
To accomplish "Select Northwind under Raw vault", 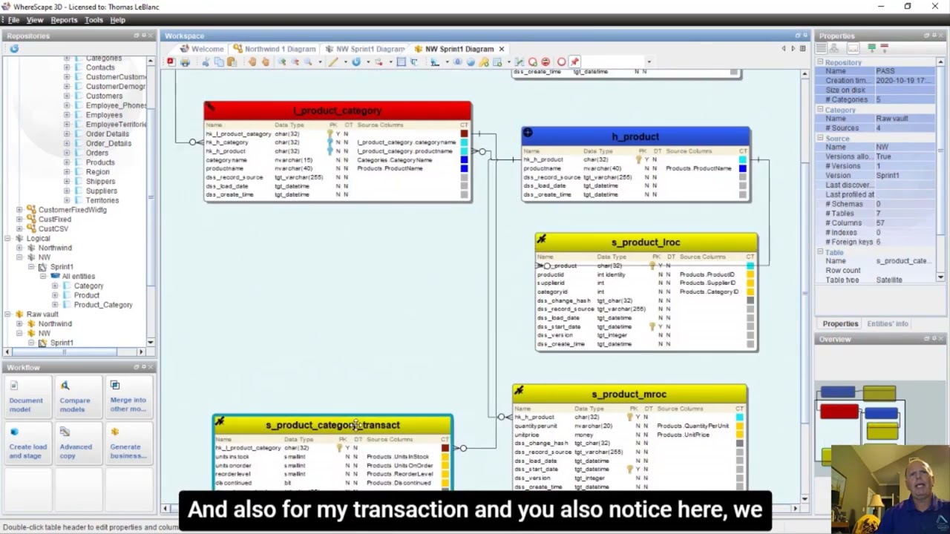I will point(55,324).
